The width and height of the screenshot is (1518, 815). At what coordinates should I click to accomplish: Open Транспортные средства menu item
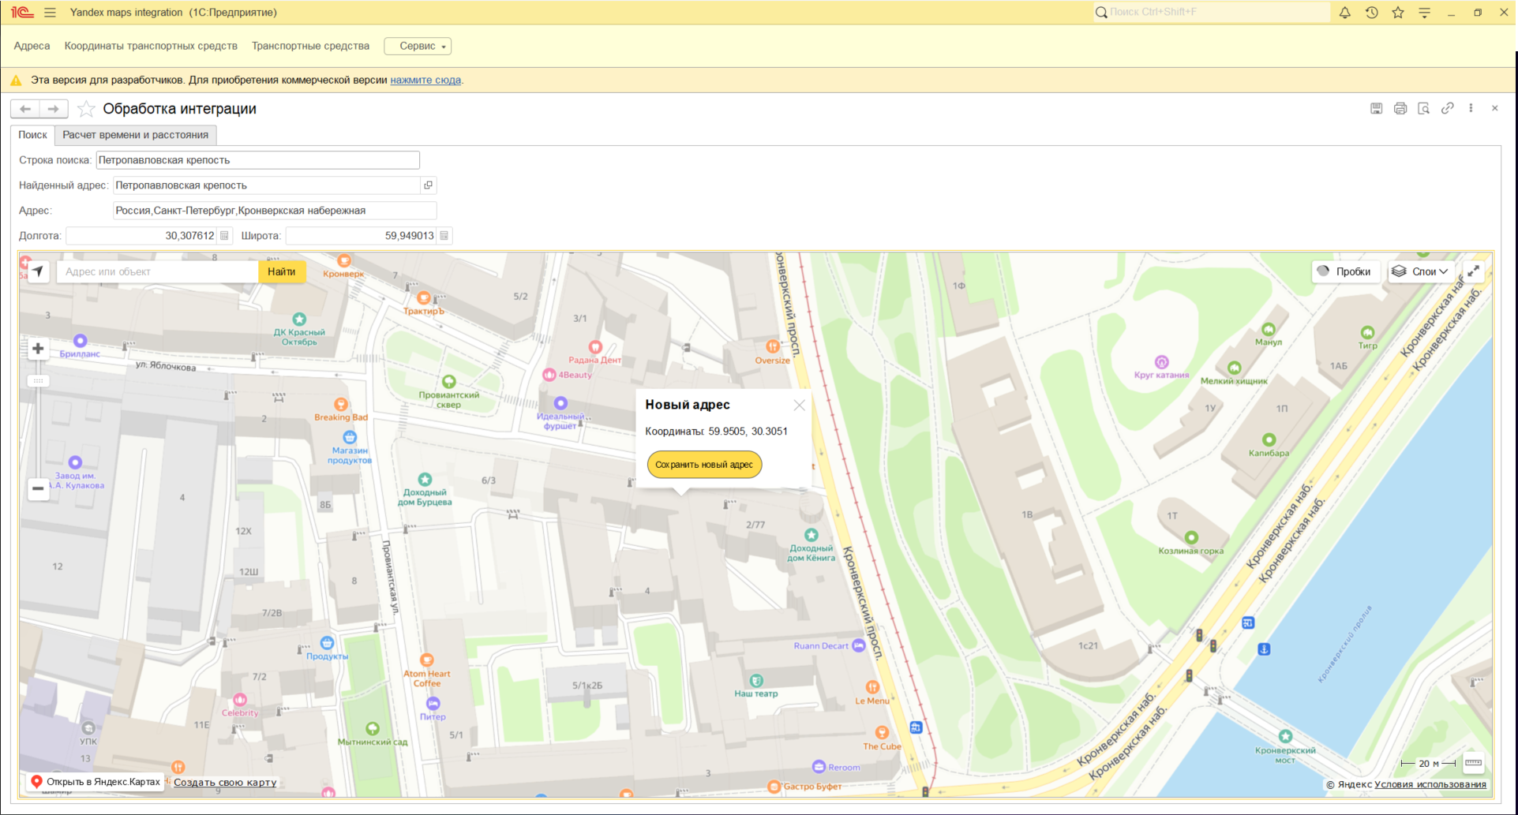[310, 46]
